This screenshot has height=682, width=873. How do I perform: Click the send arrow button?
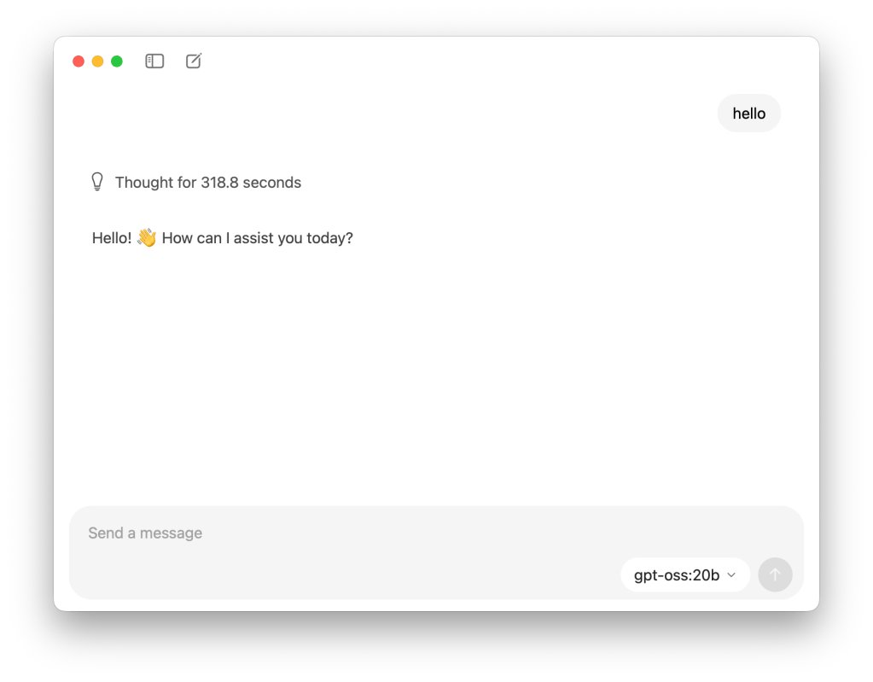775,574
